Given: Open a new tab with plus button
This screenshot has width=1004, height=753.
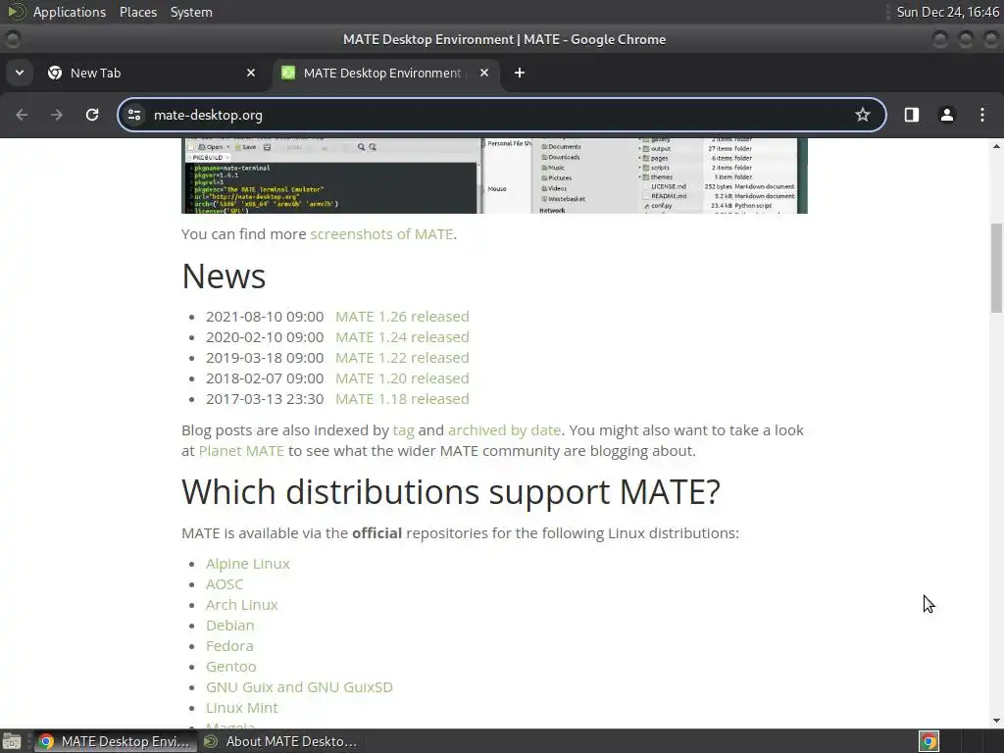Looking at the screenshot, I should tap(520, 73).
